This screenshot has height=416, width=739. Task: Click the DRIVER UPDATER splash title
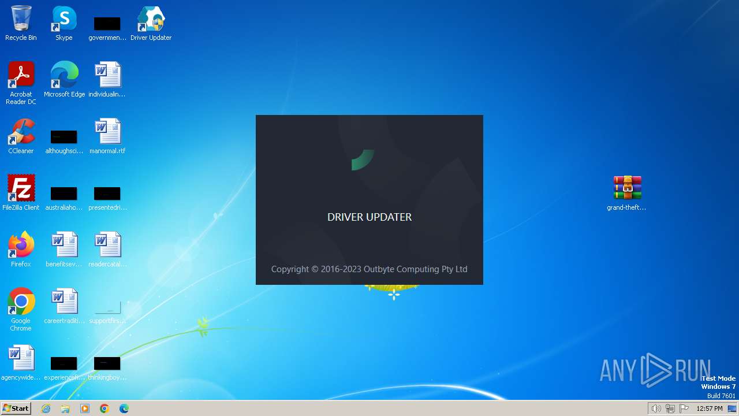tap(369, 217)
